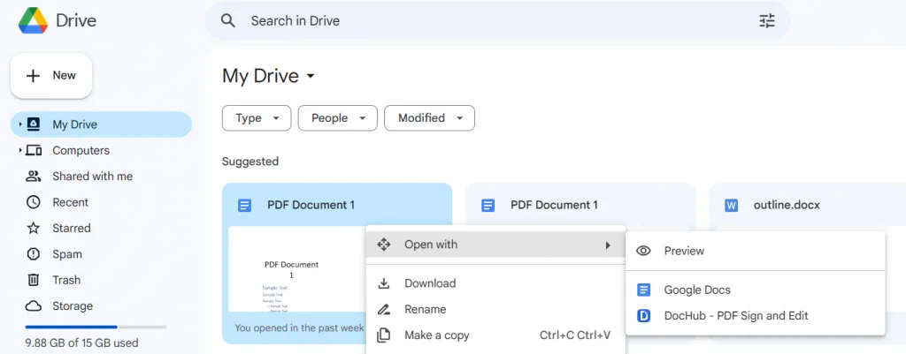Click the Google Drive logo icon

pyautogui.click(x=33, y=20)
